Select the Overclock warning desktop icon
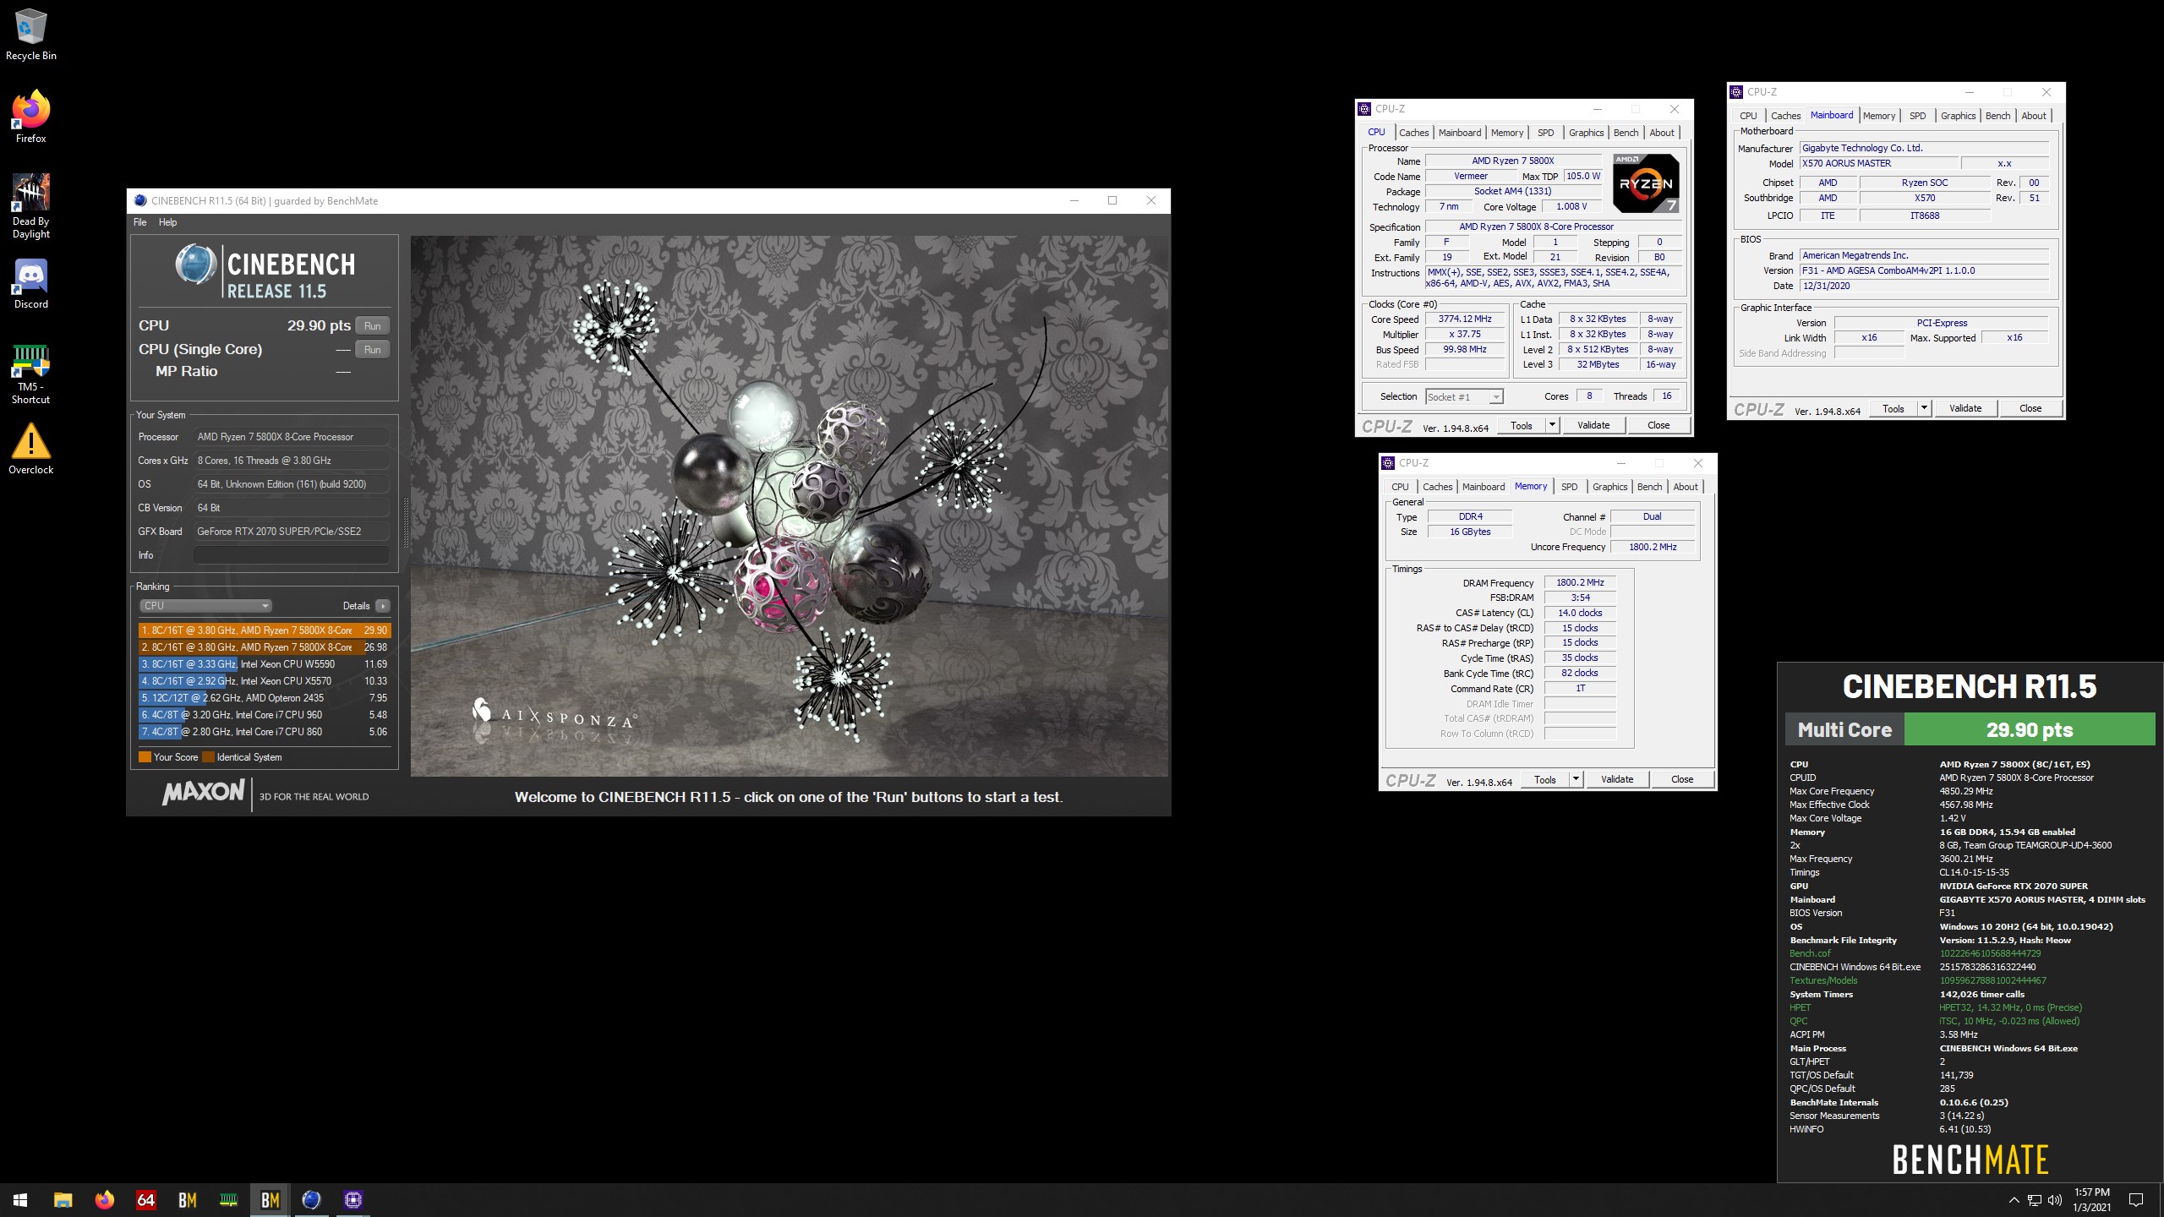The width and height of the screenshot is (2164, 1217). coord(30,449)
